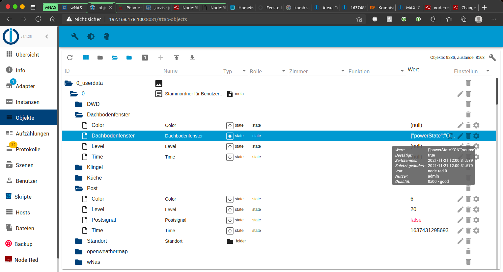Open a new browser tab

(484, 8)
